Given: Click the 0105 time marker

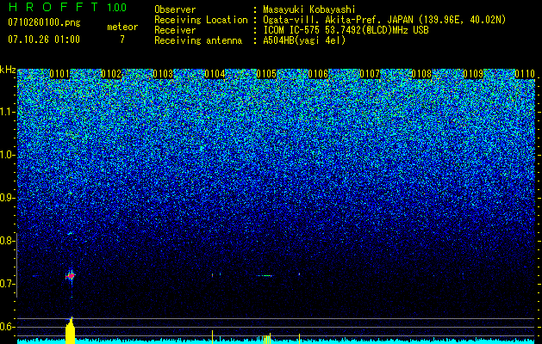Looking at the screenshot, I should 266,74.
